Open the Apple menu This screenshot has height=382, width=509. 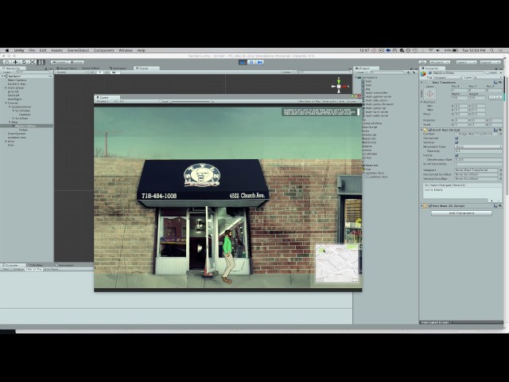pos(7,50)
